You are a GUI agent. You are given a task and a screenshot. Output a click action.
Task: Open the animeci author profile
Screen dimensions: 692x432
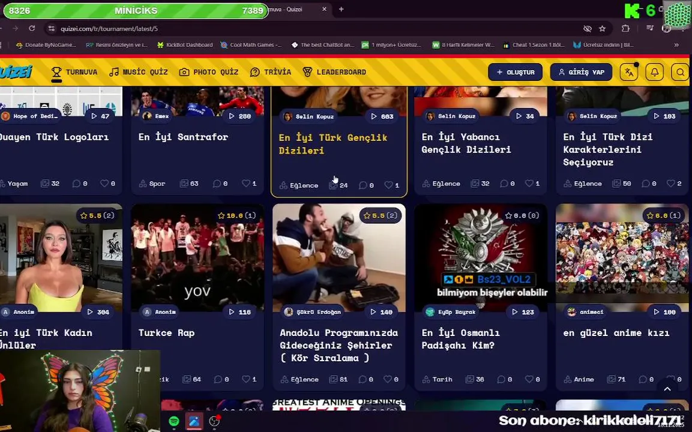[x=586, y=311]
